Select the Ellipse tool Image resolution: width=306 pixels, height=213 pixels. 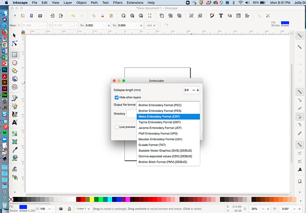(15, 63)
